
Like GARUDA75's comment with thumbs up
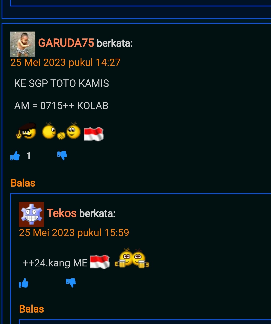(15, 156)
